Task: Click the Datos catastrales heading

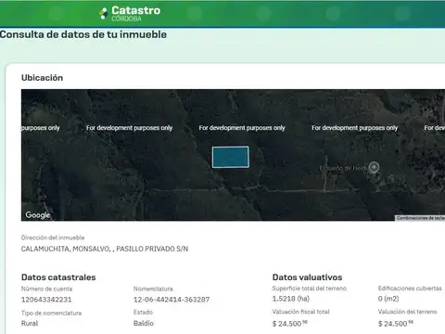Action: pos(58,277)
